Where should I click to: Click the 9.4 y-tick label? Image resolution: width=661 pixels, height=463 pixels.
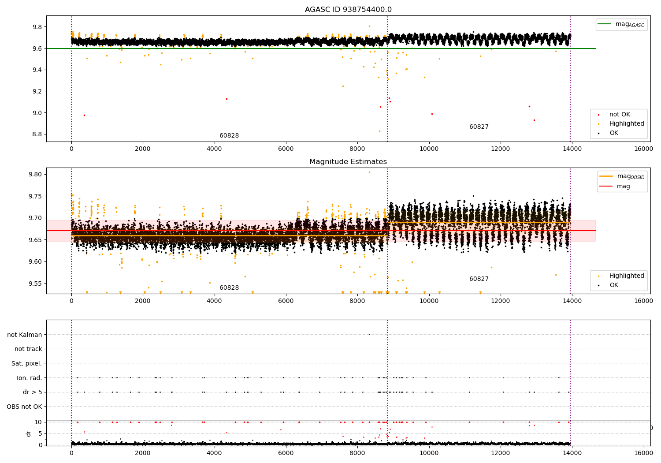coord(37,70)
